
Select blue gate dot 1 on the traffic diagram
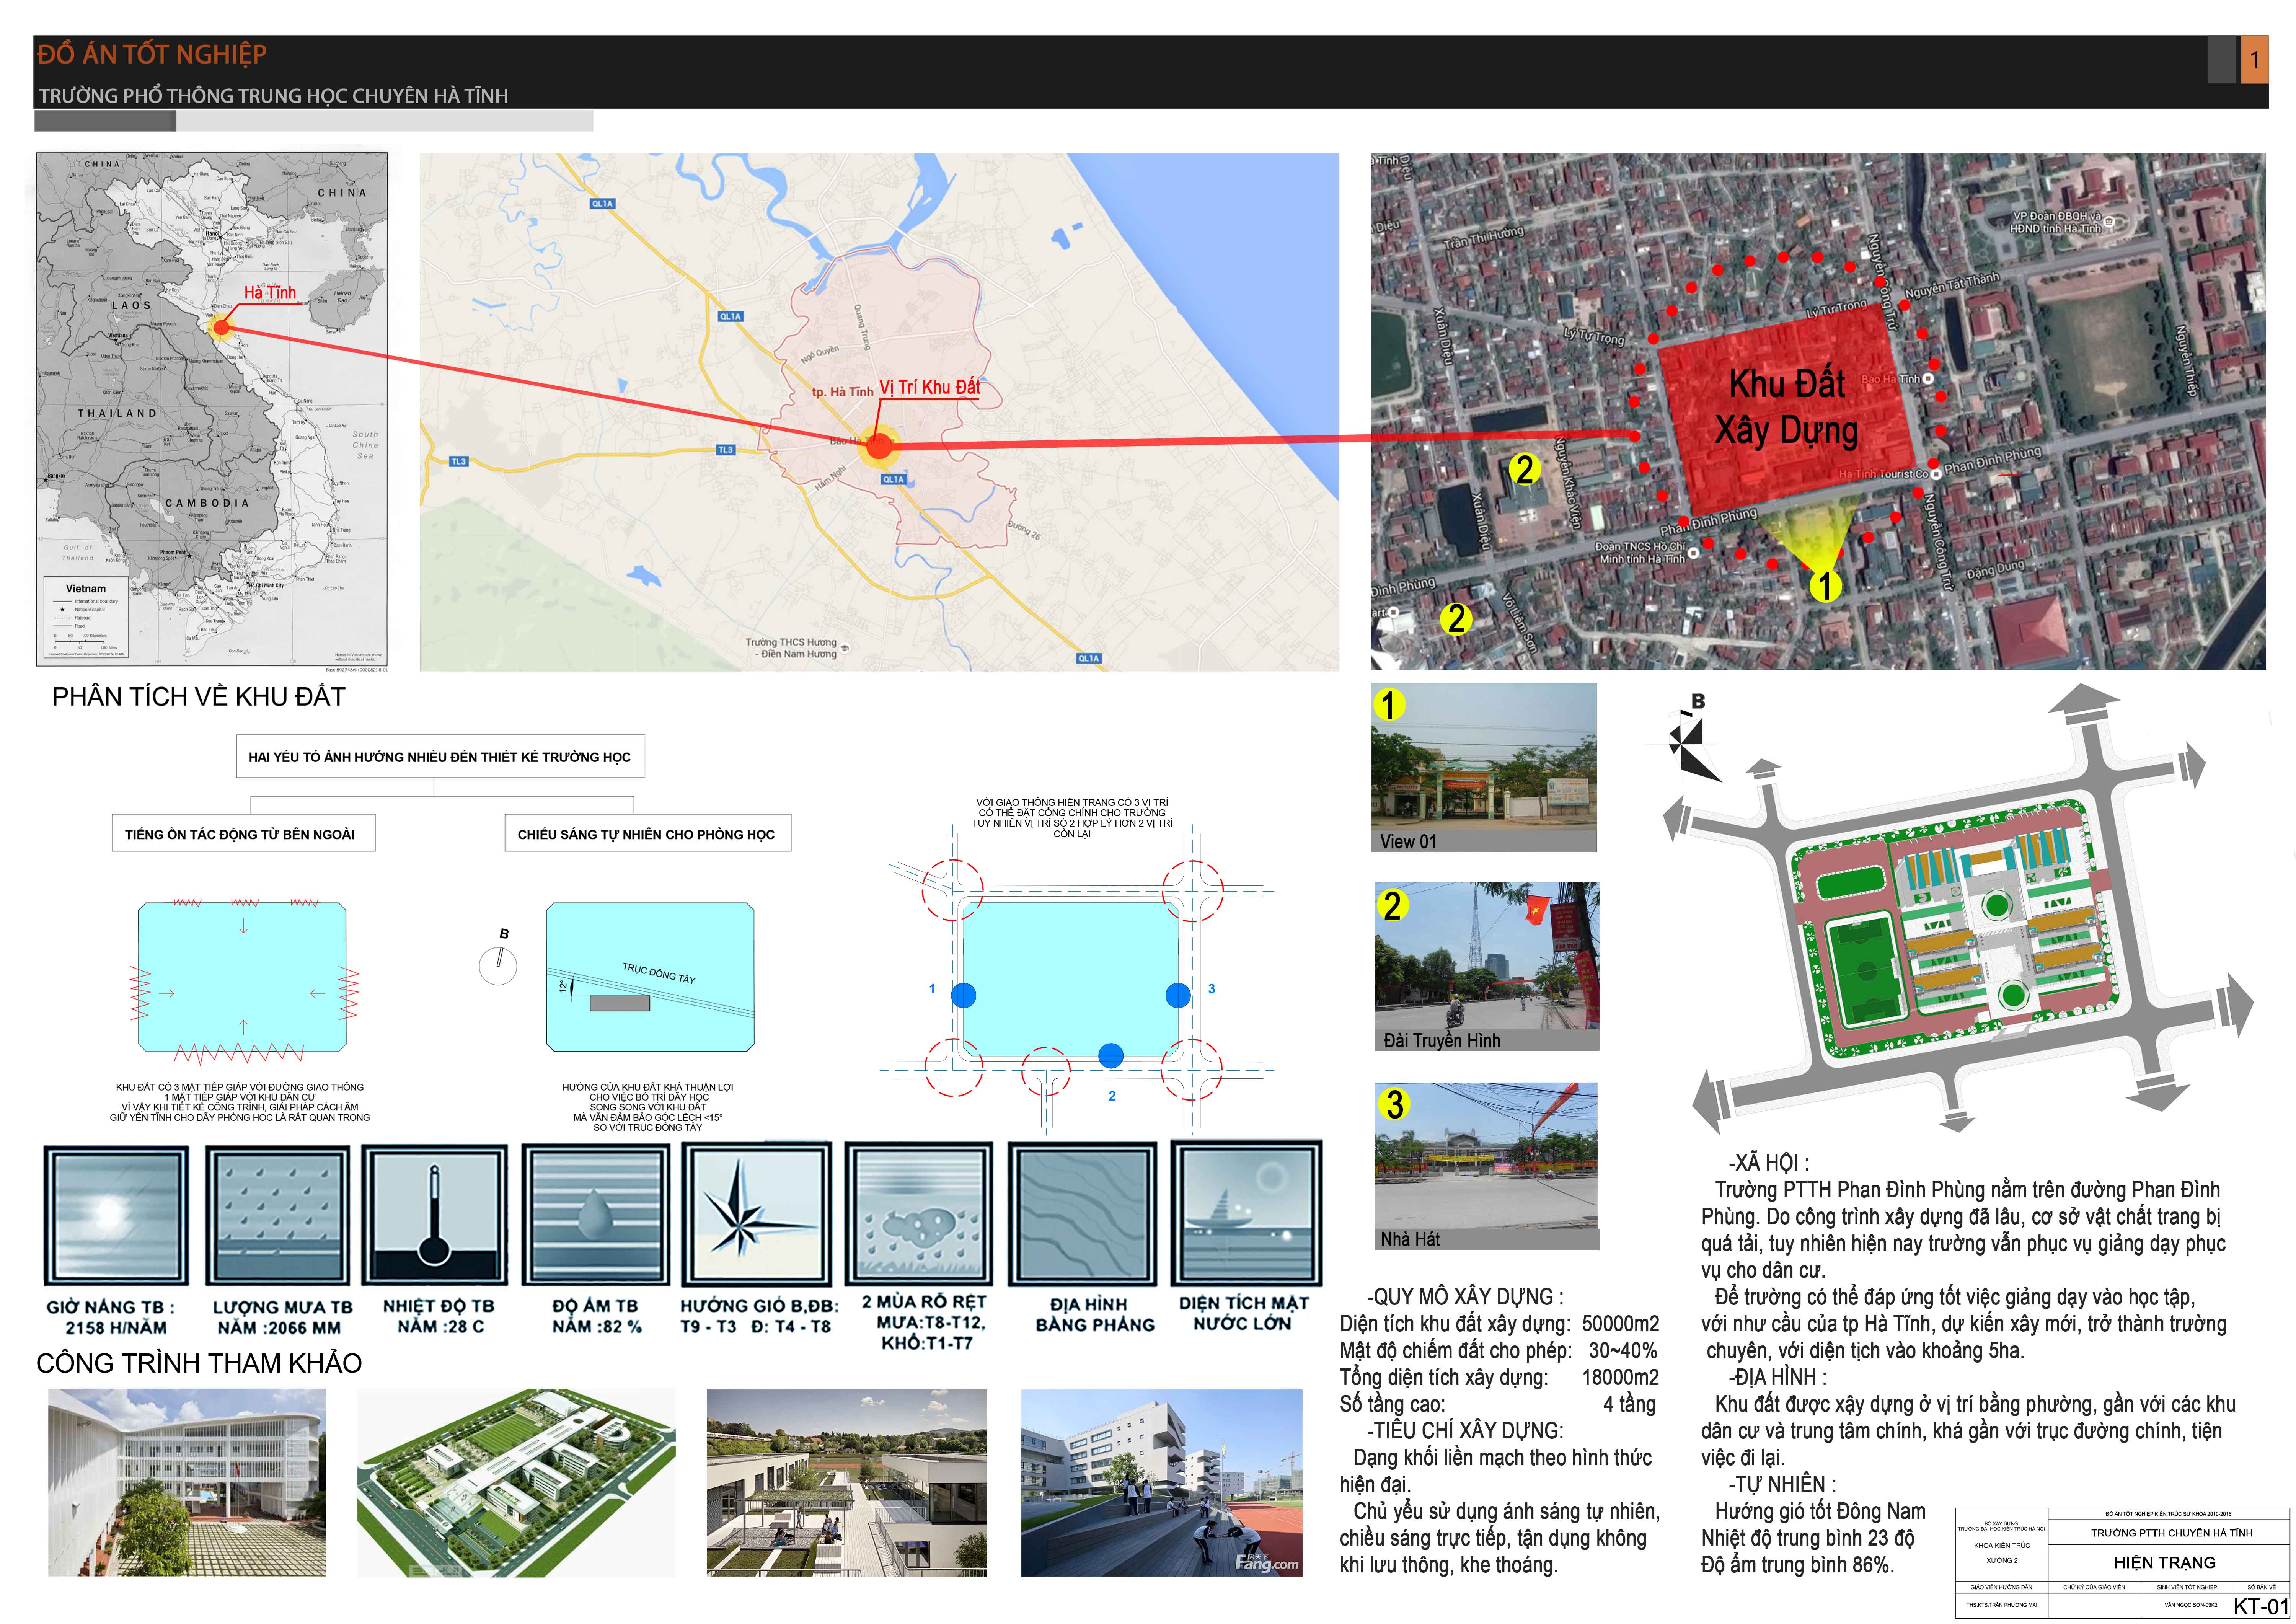pyautogui.click(x=963, y=994)
